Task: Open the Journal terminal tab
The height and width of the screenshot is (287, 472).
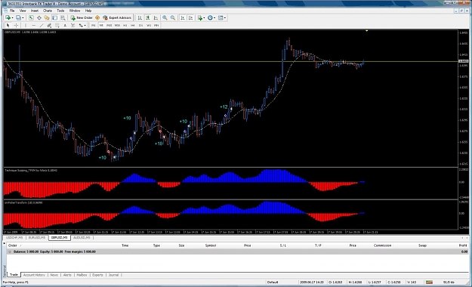Action: coord(113,275)
